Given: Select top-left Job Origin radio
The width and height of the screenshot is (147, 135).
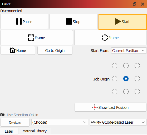Looking at the screenshot, I should pyautogui.click(x=115, y=66).
